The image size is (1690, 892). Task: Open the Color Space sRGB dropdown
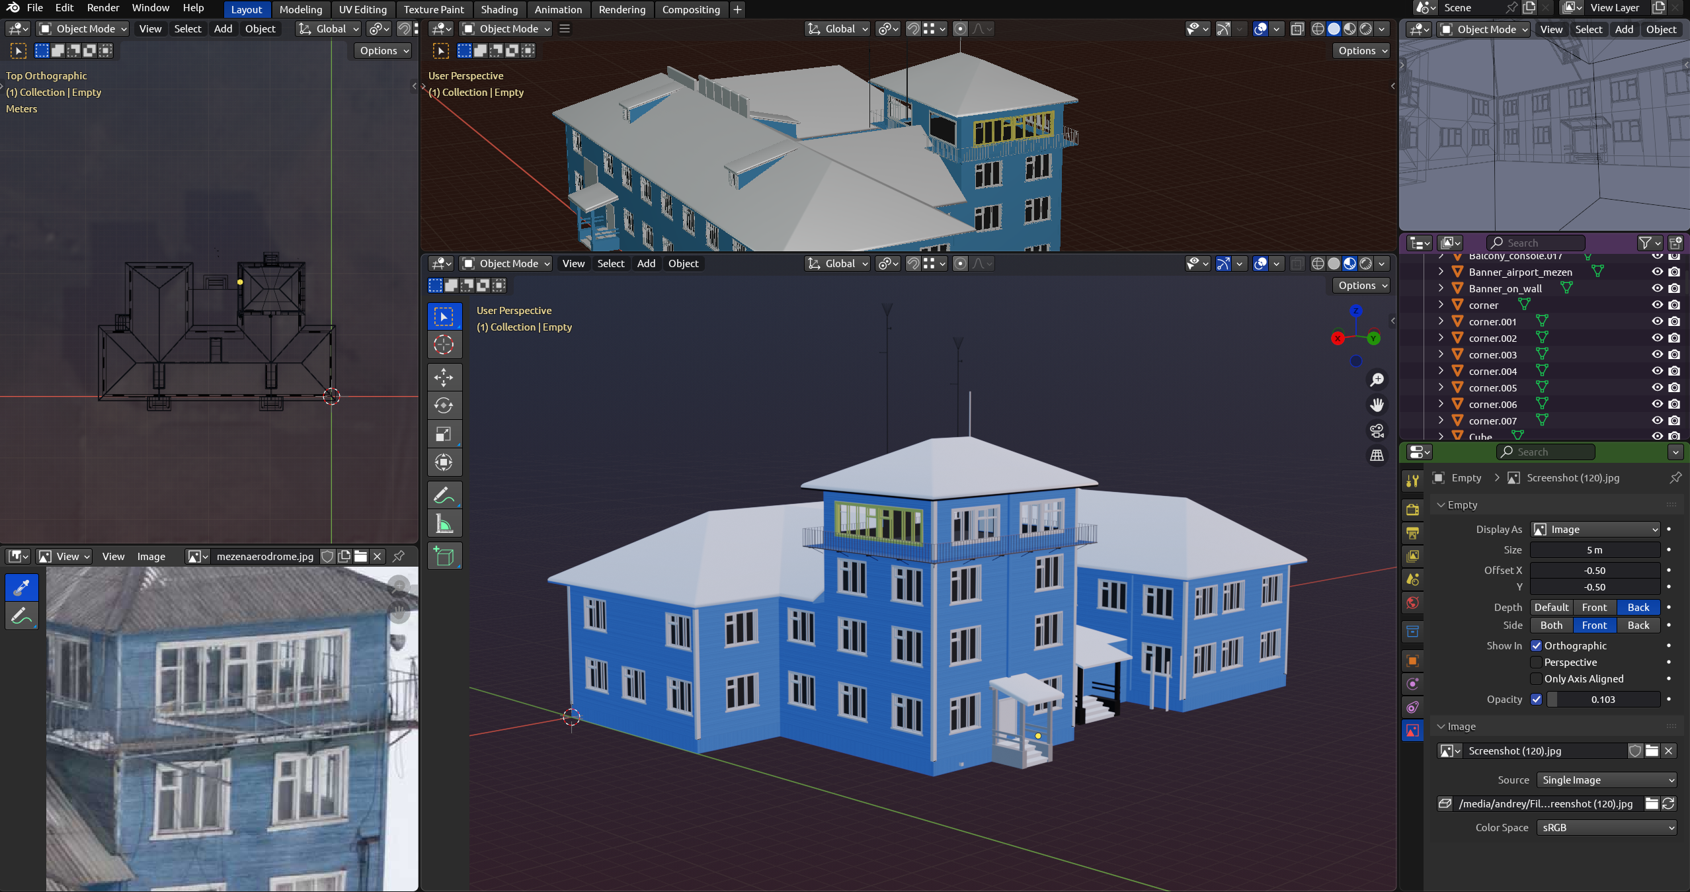[1606, 827]
